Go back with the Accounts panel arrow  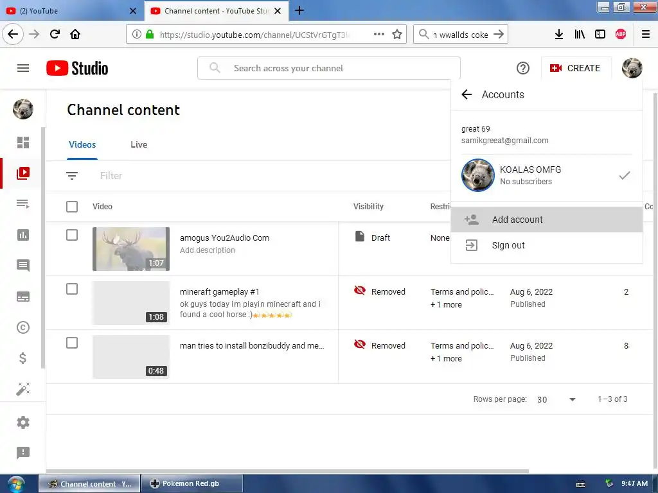[x=467, y=94]
